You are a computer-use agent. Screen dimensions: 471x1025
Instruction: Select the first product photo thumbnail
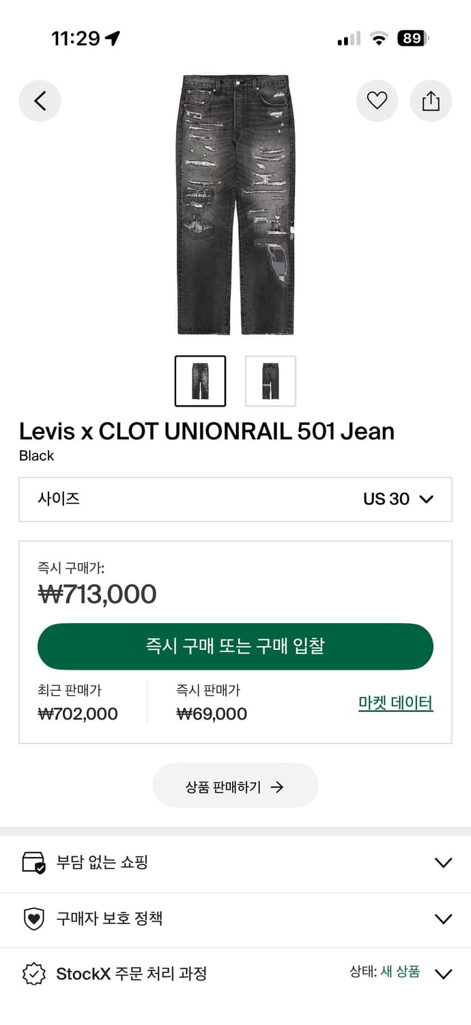coord(200,381)
